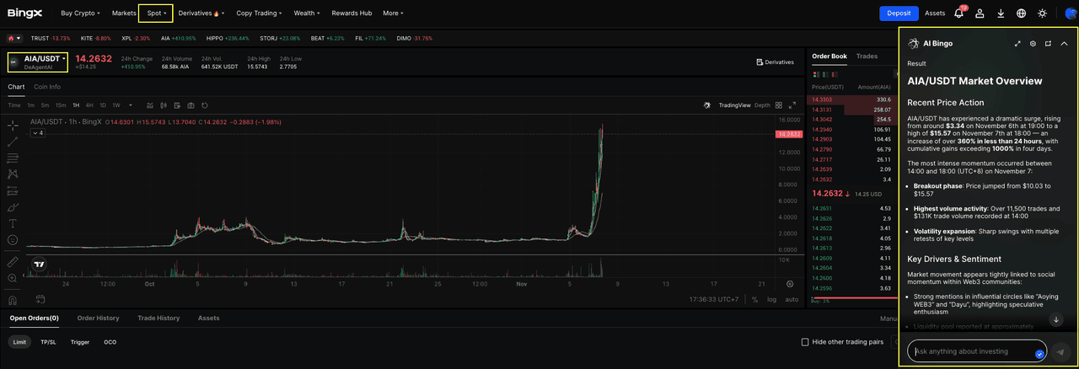
Task: Toggle auto scale on chart
Action: [x=792, y=299]
